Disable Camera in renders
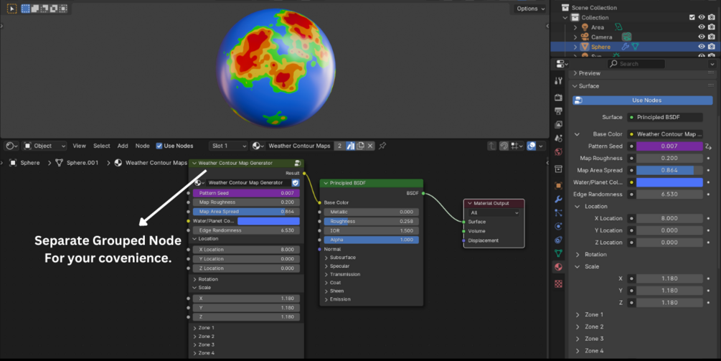Viewport: 721px width, 361px height. pyautogui.click(x=712, y=37)
